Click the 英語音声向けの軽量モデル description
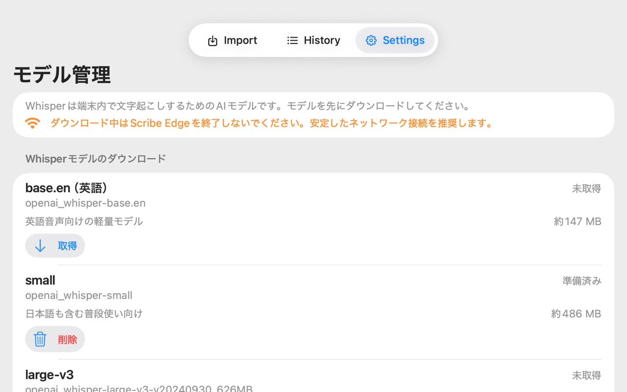627x392 pixels. tap(84, 221)
